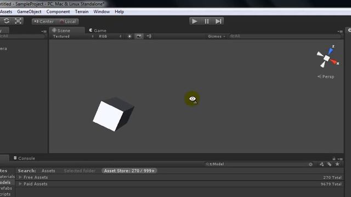The height and width of the screenshot is (197, 351).
Task: Click 270 Total count text
Action: [332, 177]
